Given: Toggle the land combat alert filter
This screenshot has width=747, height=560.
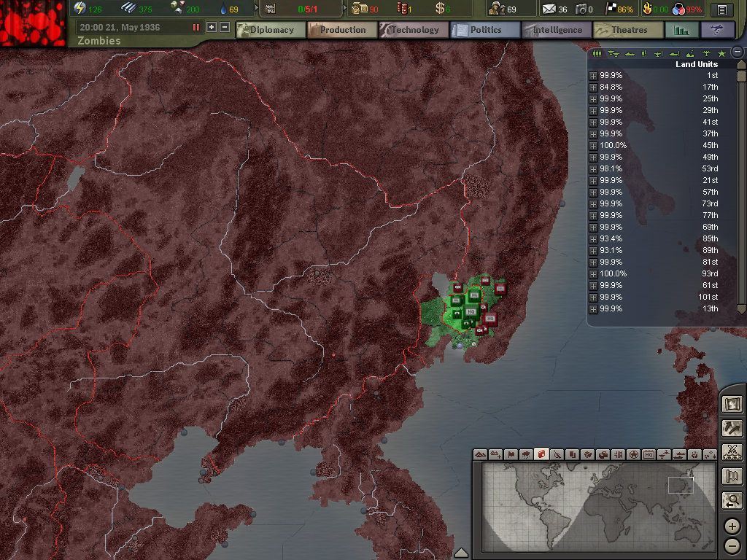Looking at the screenshot, I should [643, 53].
